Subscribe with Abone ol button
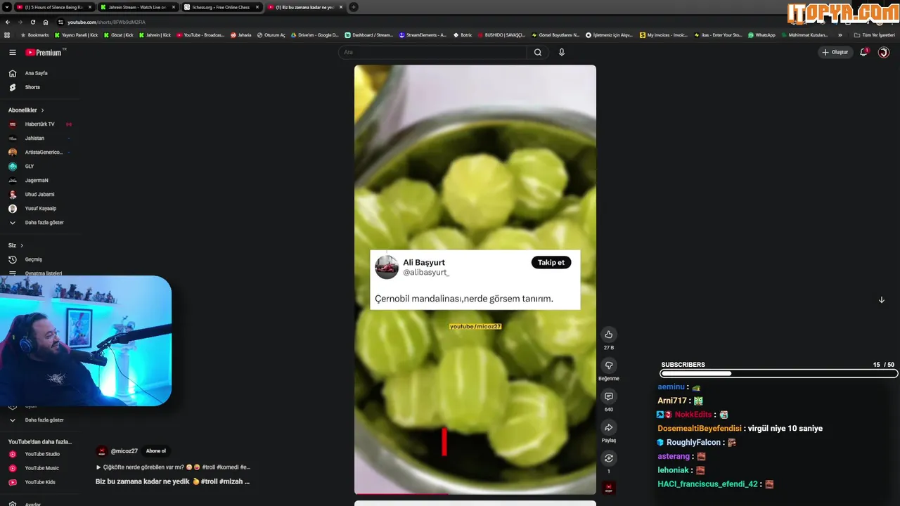The width and height of the screenshot is (900, 506). coord(156,451)
